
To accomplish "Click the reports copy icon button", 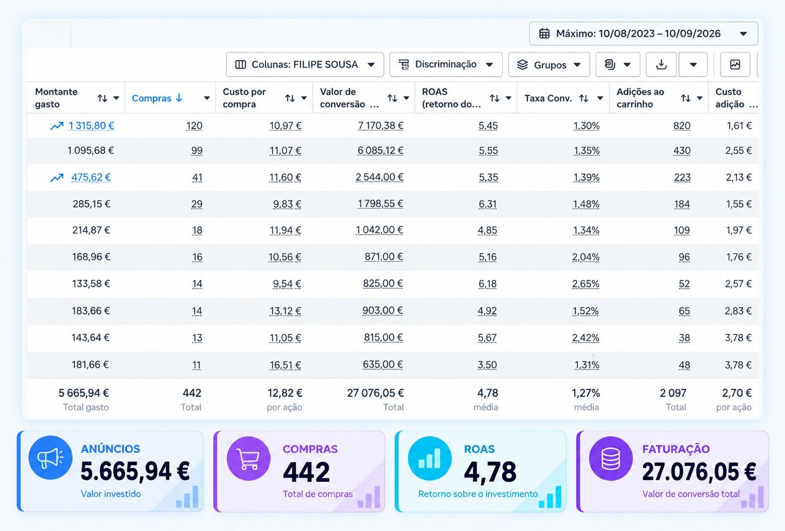I will click(617, 65).
